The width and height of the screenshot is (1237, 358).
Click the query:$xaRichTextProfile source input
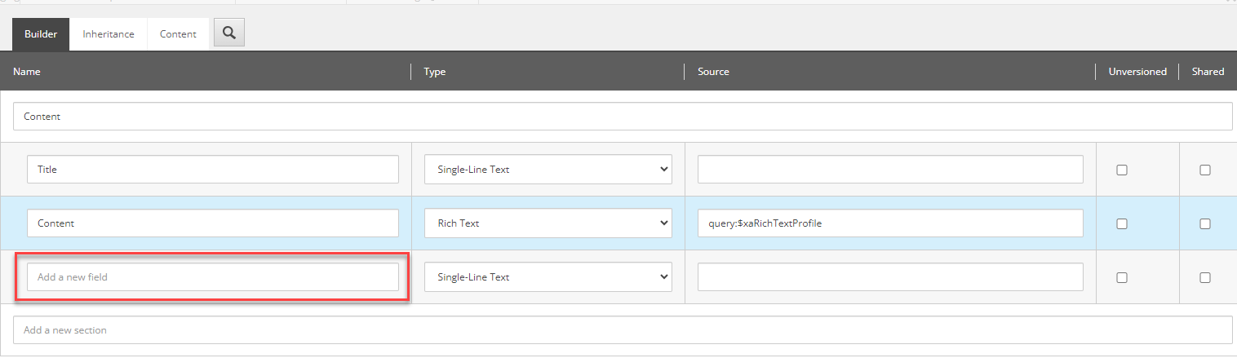point(890,223)
